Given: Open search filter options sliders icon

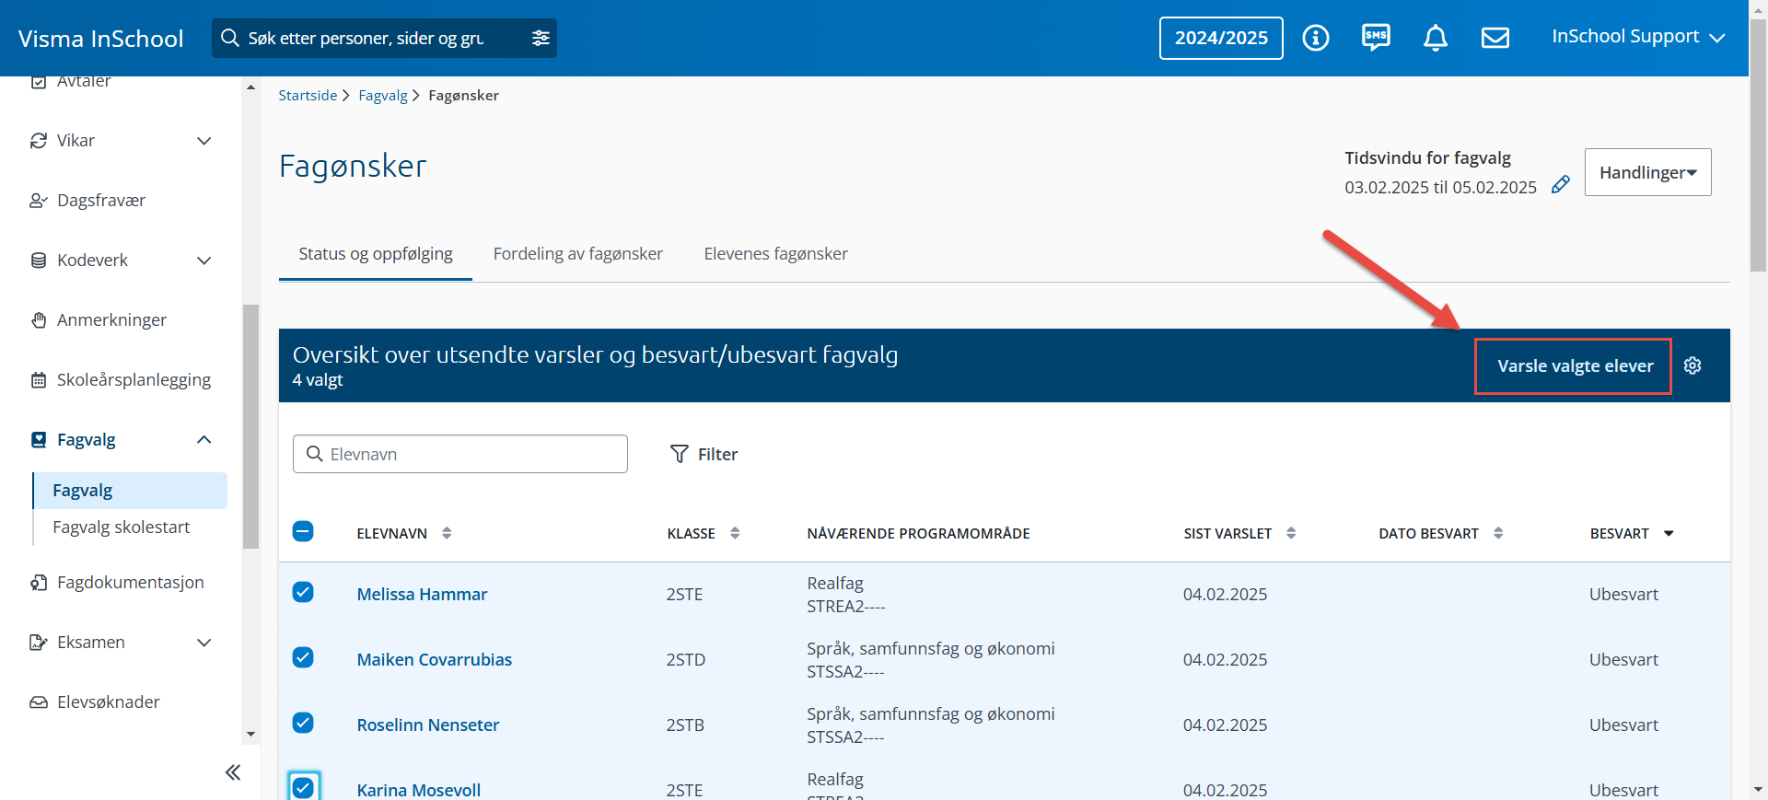Looking at the screenshot, I should click(541, 38).
